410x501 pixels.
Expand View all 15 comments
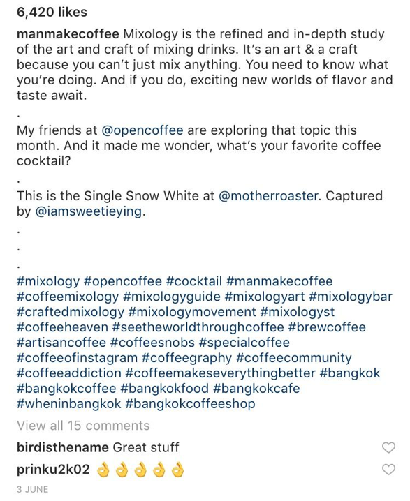click(83, 426)
